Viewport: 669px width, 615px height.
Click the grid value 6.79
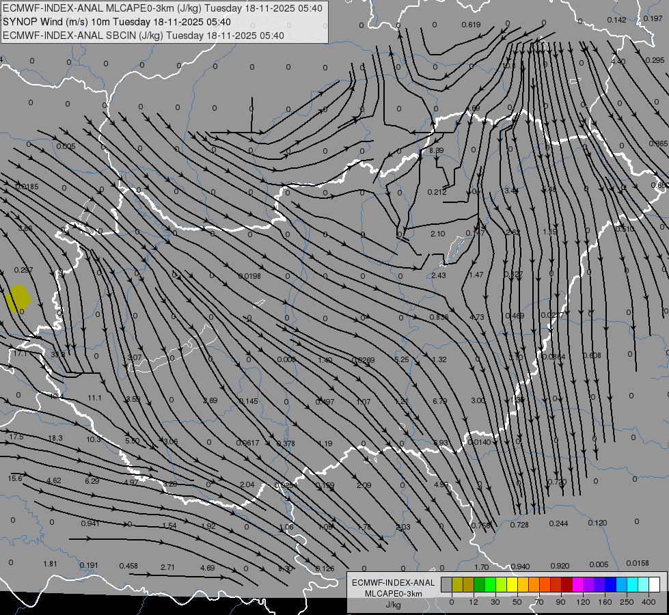440,401
